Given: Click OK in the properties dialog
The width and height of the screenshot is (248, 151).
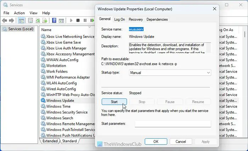Looking at the screenshot, I should pyautogui.click(x=156, y=141).
